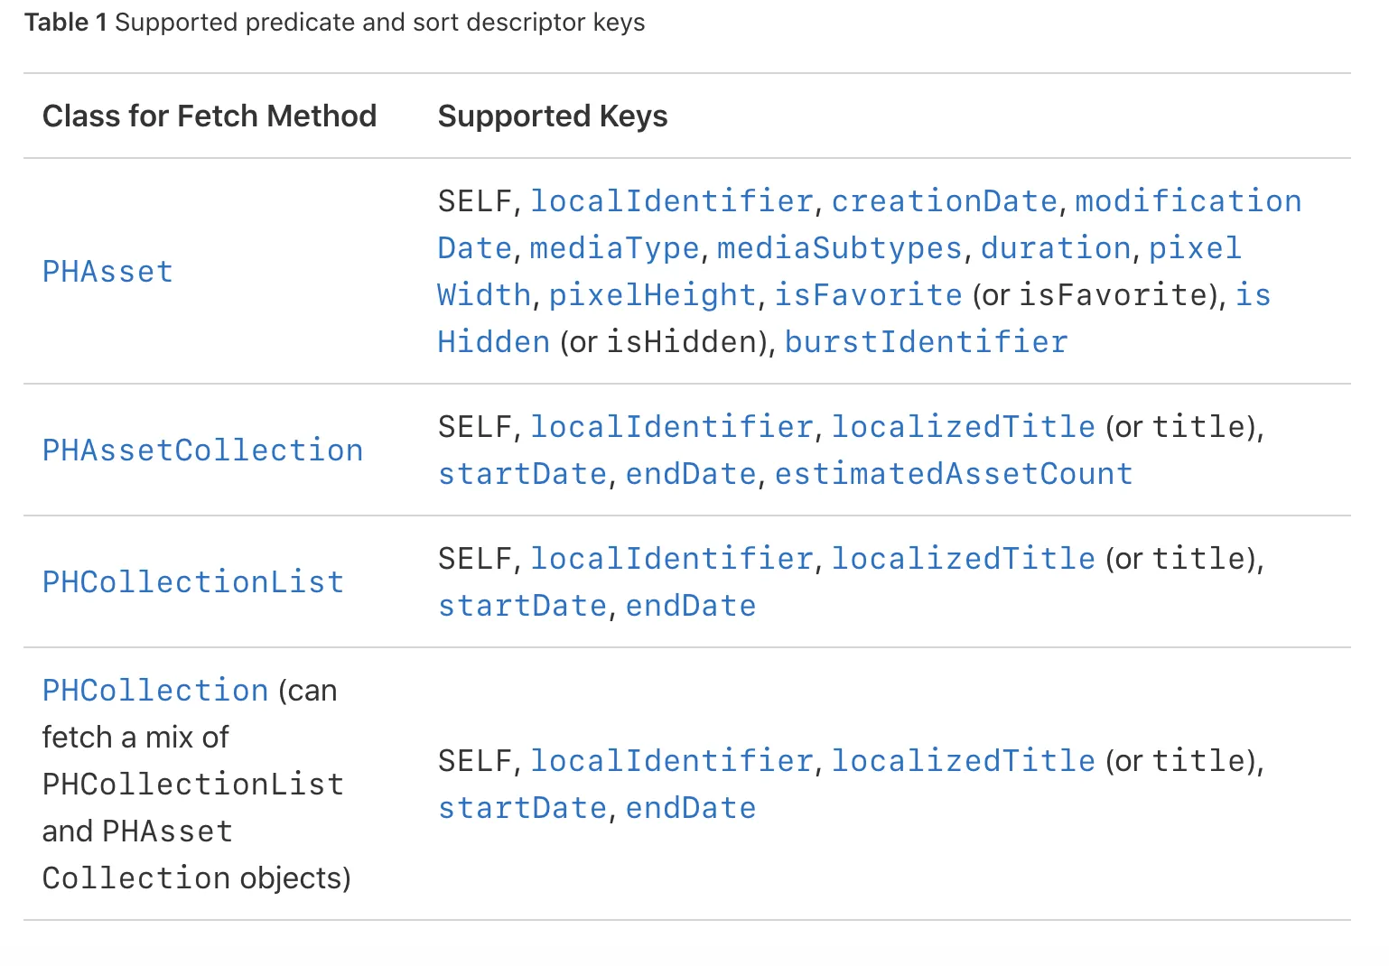
Task: Open startDate in the bottom PHCollection row
Action: pos(522,808)
